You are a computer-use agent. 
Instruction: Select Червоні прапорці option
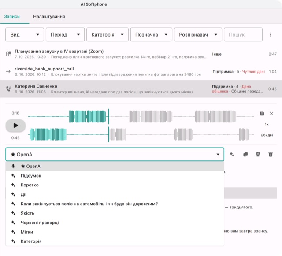(115, 223)
